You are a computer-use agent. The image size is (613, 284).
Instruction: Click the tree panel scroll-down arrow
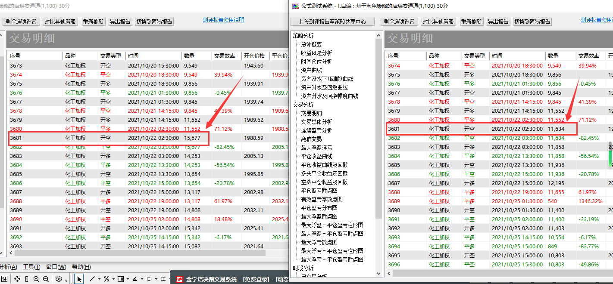tap(379, 273)
